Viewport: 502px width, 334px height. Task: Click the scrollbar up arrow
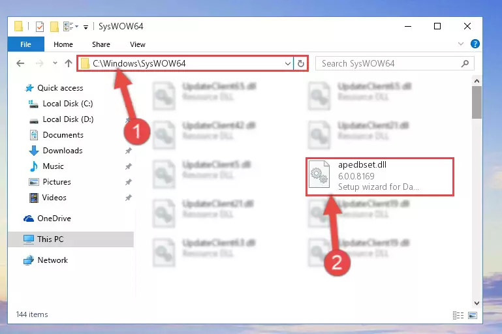coord(477,81)
